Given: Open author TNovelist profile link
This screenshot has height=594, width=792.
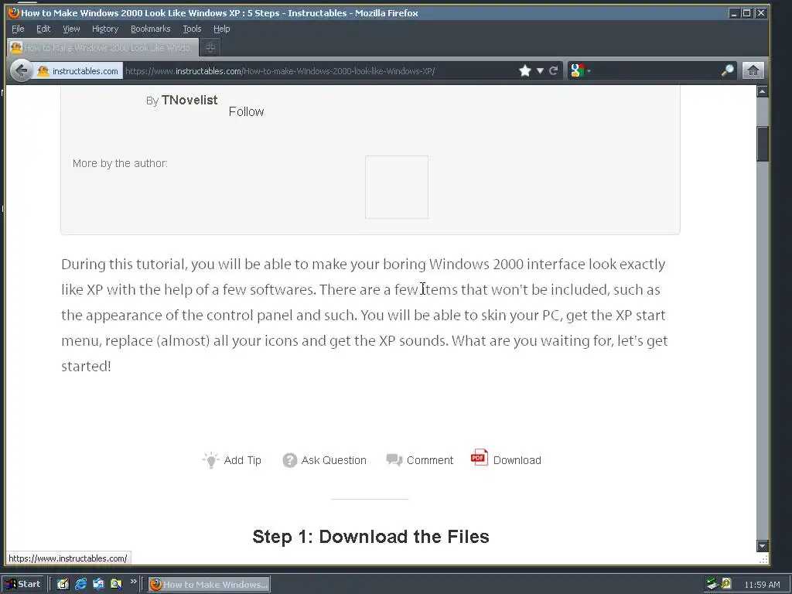Looking at the screenshot, I should (189, 100).
